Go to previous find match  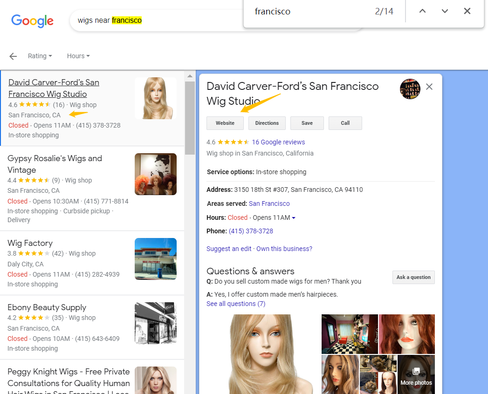coord(422,11)
